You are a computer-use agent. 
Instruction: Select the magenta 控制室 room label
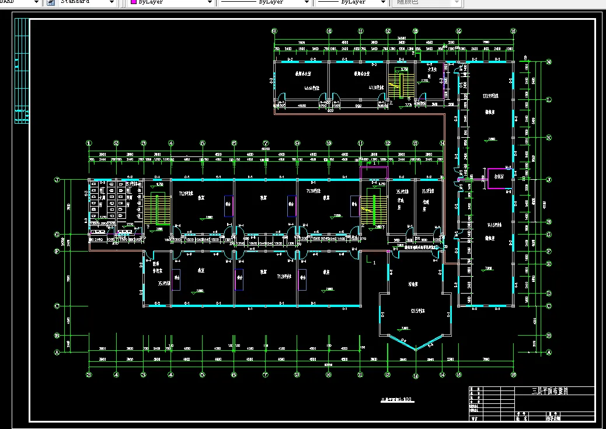[499, 177]
